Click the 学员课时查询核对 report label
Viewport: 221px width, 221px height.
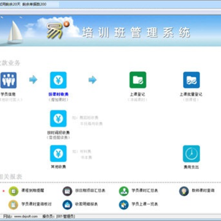pyautogui.click(x=36, y=204)
